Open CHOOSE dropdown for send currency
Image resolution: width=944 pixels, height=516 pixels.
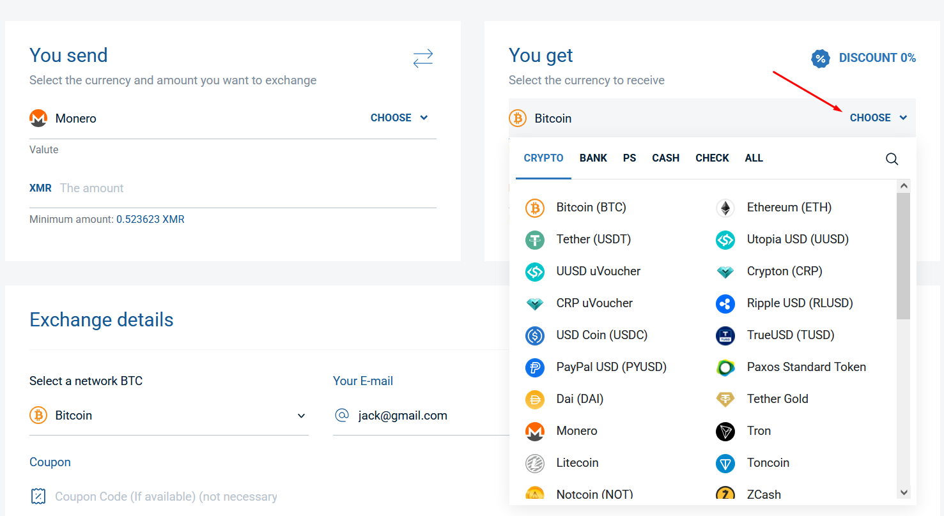(x=399, y=118)
